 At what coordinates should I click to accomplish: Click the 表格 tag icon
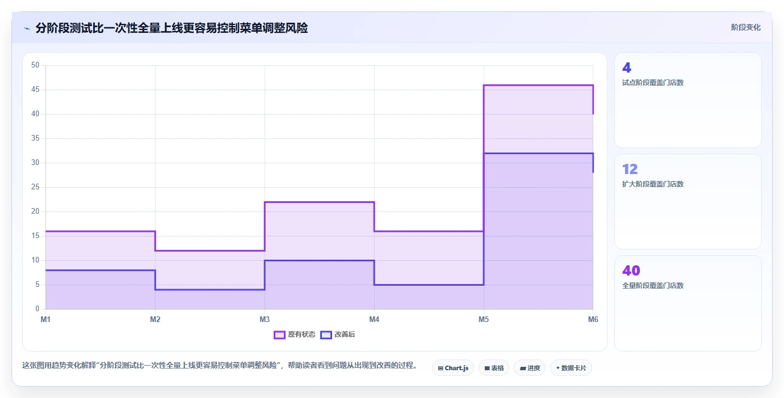[x=487, y=368]
